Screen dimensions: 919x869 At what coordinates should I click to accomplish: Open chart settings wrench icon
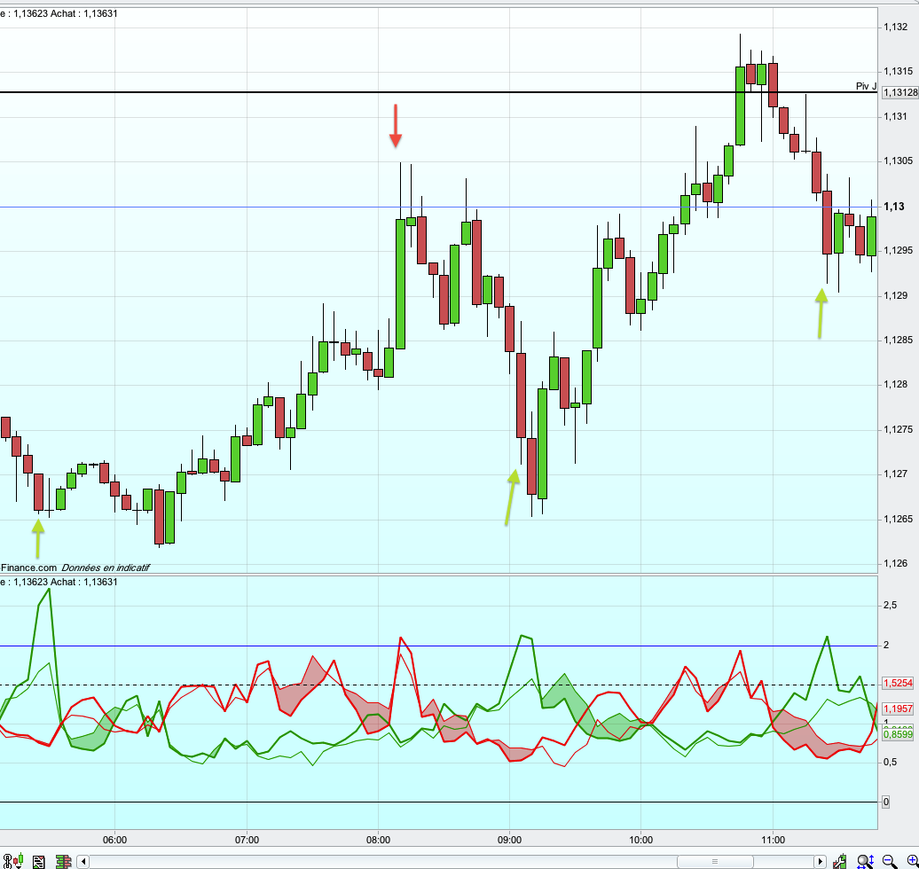point(840,862)
